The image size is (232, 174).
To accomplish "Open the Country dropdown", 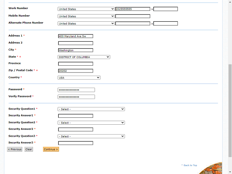I will (79, 78).
